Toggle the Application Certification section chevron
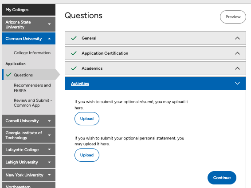The height and width of the screenshot is (188, 251). pyautogui.click(x=237, y=53)
